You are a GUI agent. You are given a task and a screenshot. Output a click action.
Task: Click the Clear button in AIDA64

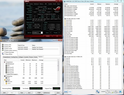click(22, 93)
